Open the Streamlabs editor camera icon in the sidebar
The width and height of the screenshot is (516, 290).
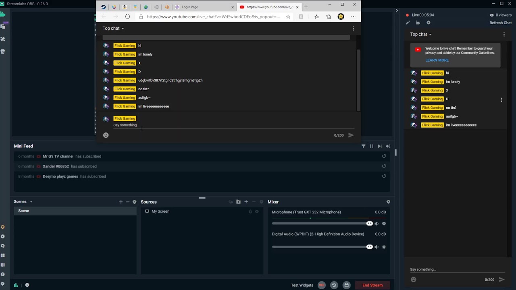(x=3, y=14)
